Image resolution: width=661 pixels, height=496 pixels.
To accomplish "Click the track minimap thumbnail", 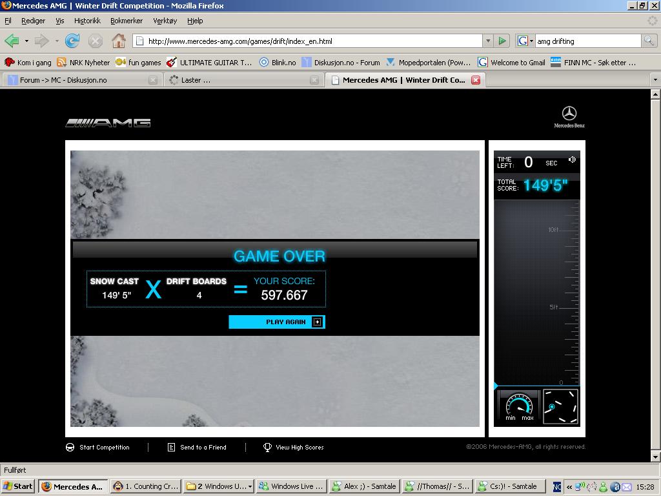I will pyautogui.click(x=561, y=407).
